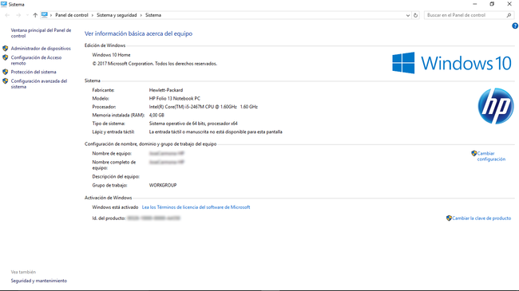Select Sistema breadcrumb item
Viewport: 519px width, 291px height.
click(x=153, y=15)
